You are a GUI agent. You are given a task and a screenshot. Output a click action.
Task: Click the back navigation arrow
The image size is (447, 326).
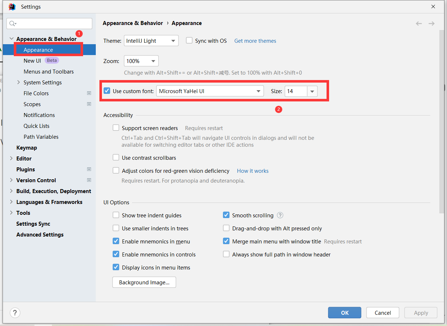[x=419, y=24]
